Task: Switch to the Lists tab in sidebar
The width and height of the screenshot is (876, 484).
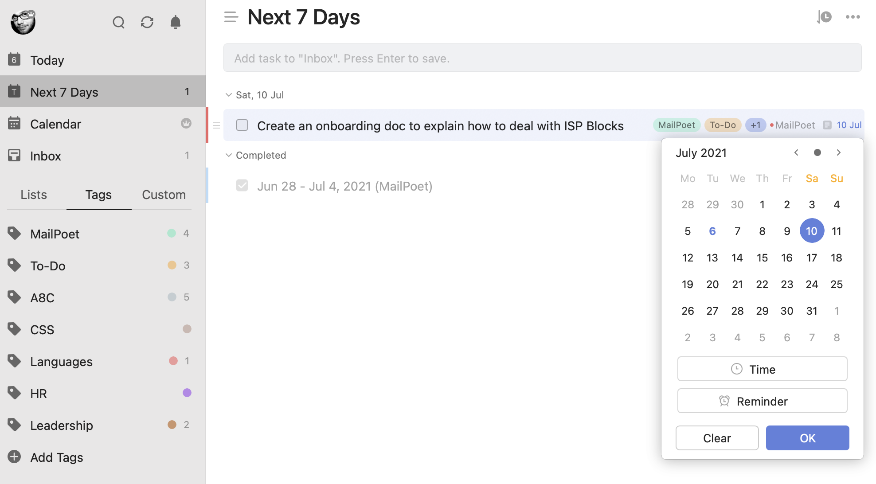Action: coord(34,194)
